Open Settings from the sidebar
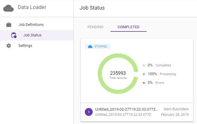This screenshot has width=197, height=124. pos(37,46)
